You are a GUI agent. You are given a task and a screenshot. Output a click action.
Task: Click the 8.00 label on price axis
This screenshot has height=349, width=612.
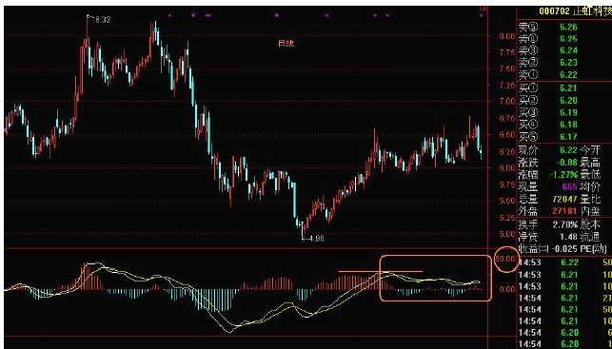507,36
